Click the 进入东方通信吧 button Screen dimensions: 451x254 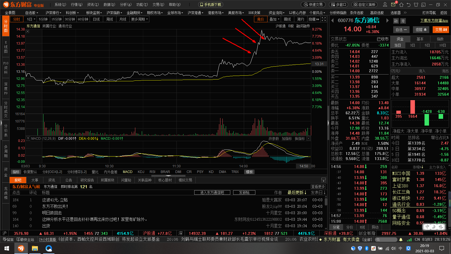coord(212,192)
